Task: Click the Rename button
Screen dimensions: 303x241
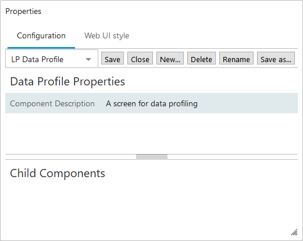Action: pos(236,58)
